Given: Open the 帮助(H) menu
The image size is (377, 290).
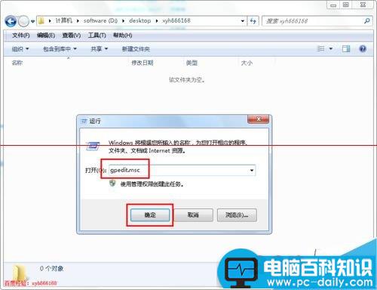Looking at the screenshot, I should (122, 35).
